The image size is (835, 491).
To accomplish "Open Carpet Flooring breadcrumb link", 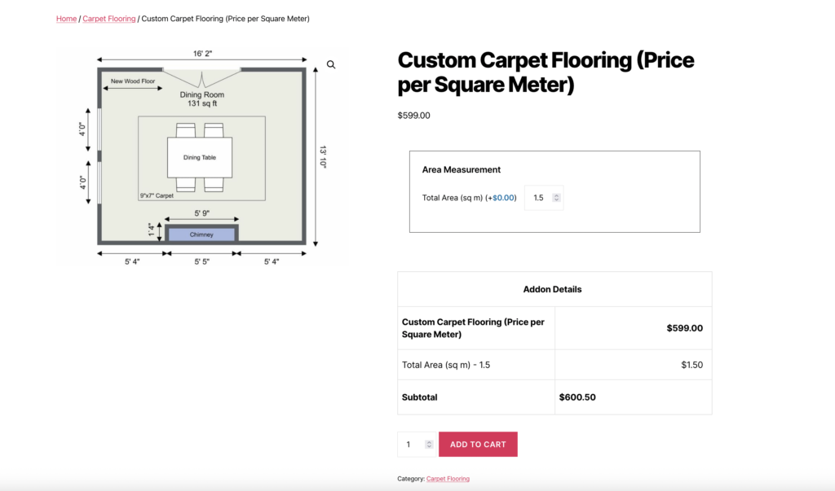I will pos(109,19).
